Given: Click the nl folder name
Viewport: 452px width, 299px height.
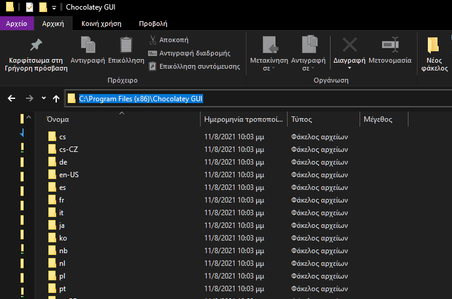Looking at the screenshot, I should [x=62, y=263].
